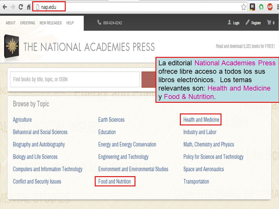Open the Industry and Labor topic
The width and height of the screenshot is (279, 209).
[200, 132]
